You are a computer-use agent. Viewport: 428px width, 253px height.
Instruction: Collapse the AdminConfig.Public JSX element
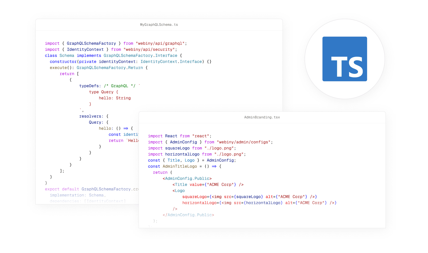[x=187, y=178]
